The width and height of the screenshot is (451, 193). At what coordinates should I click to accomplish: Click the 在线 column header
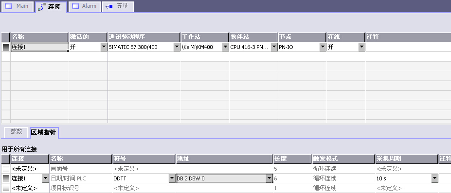pyautogui.click(x=346, y=37)
